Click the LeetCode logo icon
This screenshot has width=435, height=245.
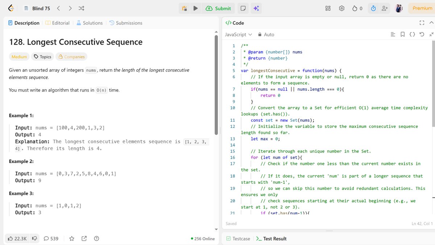pos(11,8)
